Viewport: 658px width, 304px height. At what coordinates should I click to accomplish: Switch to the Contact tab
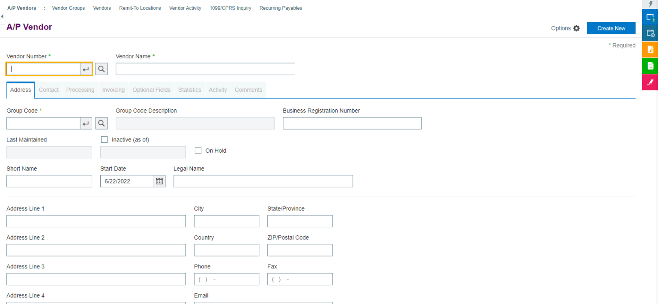[48, 90]
